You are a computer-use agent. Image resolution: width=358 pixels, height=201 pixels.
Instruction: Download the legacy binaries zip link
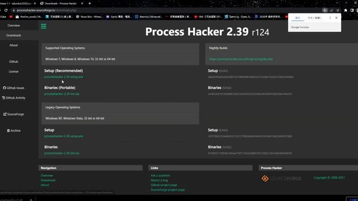tap(62, 153)
